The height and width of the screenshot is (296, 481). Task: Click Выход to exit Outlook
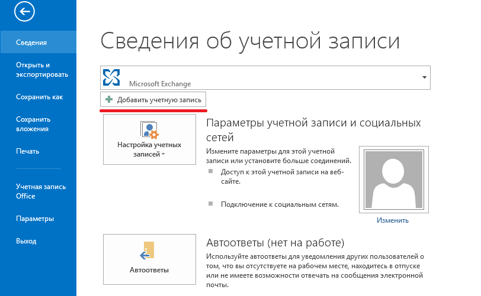click(26, 241)
